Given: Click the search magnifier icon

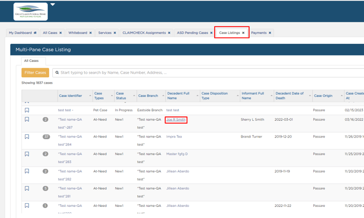Looking at the screenshot, I should pos(57,72).
